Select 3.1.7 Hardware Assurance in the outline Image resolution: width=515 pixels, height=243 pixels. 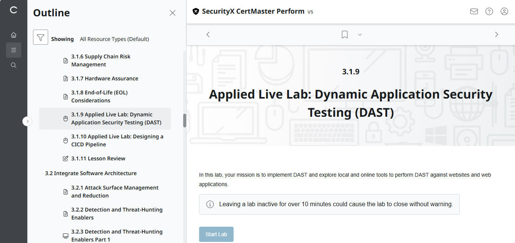(105, 78)
